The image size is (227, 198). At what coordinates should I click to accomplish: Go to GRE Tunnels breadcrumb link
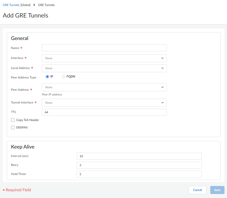[x=11, y=5]
